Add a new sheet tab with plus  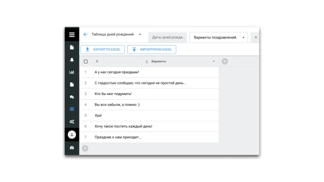(x=256, y=37)
